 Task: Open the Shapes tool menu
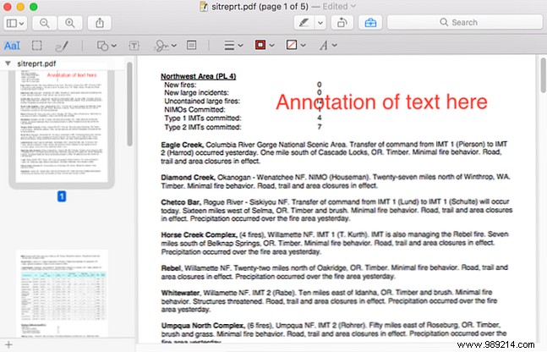coord(106,46)
